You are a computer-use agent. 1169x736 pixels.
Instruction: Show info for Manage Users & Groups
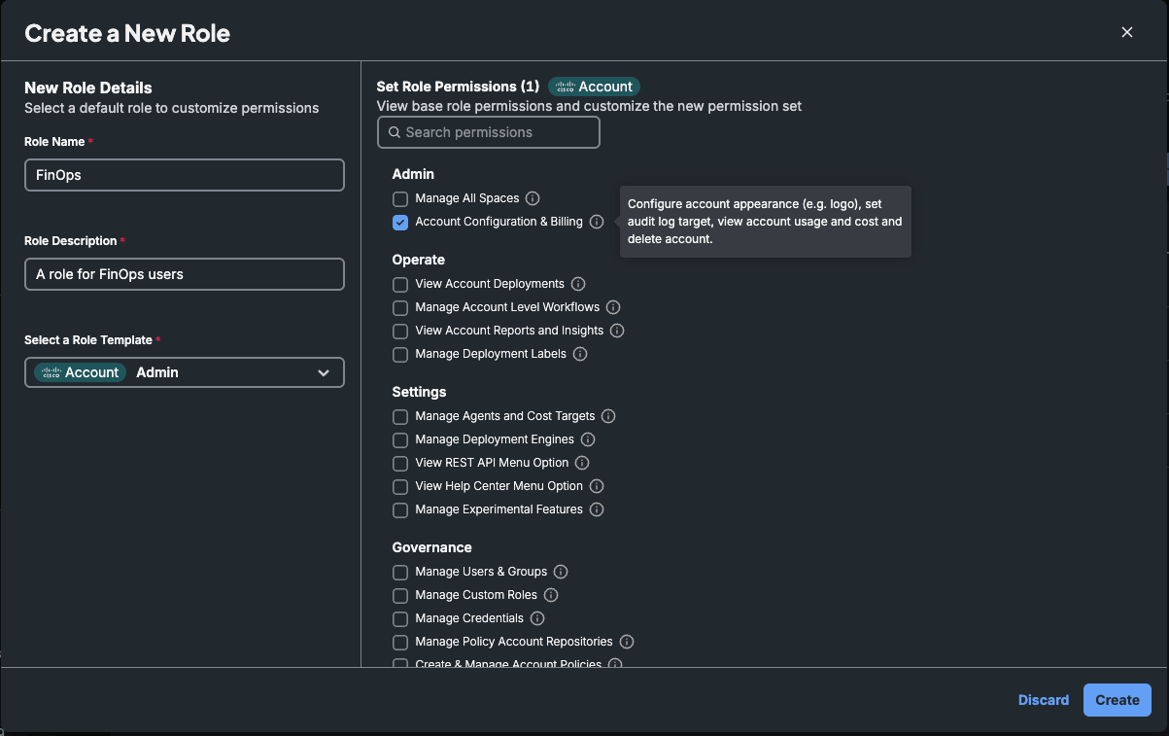click(561, 572)
